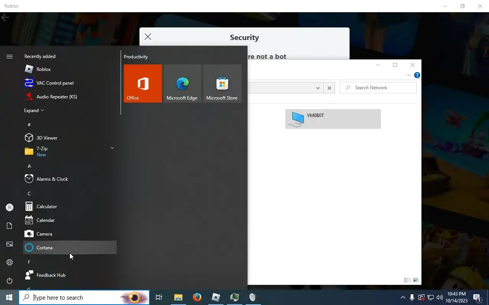Open Settings gear in Start sidebar
Screen dimensions: 489x305
click(10, 262)
